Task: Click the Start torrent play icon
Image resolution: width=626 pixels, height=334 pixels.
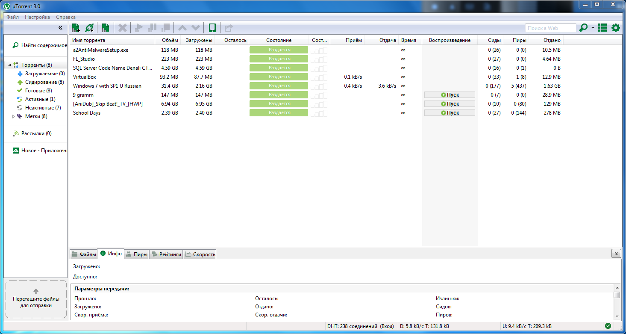Action: (x=139, y=28)
